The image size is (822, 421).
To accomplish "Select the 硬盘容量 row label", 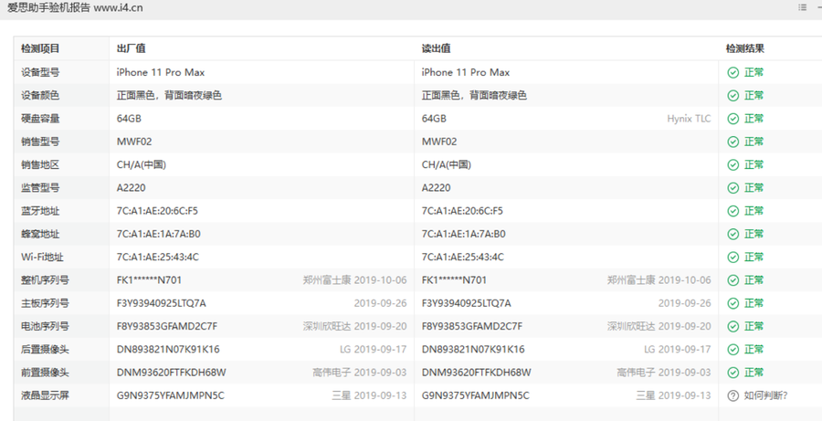I will click(x=40, y=119).
